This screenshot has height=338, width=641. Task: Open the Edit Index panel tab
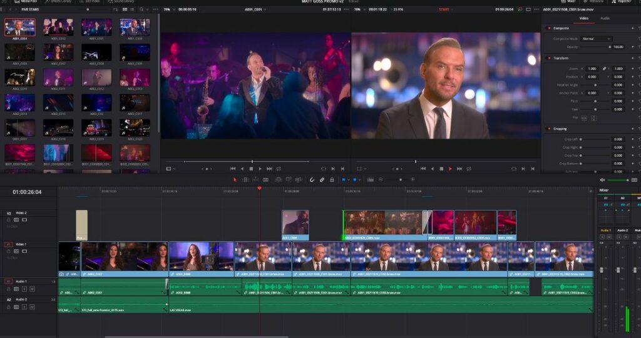pyautogui.click(x=90, y=2)
